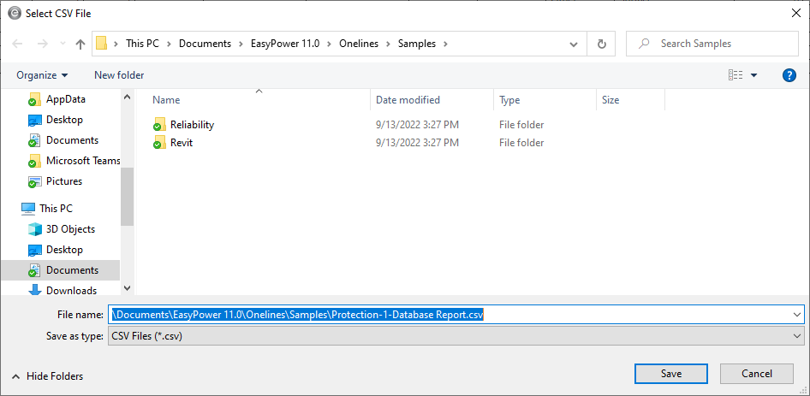Click the Change your view icon
This screenshot has height=396, width=810.
point(736,75)
